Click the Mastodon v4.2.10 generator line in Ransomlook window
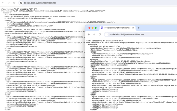 click(x=23, y=33)
